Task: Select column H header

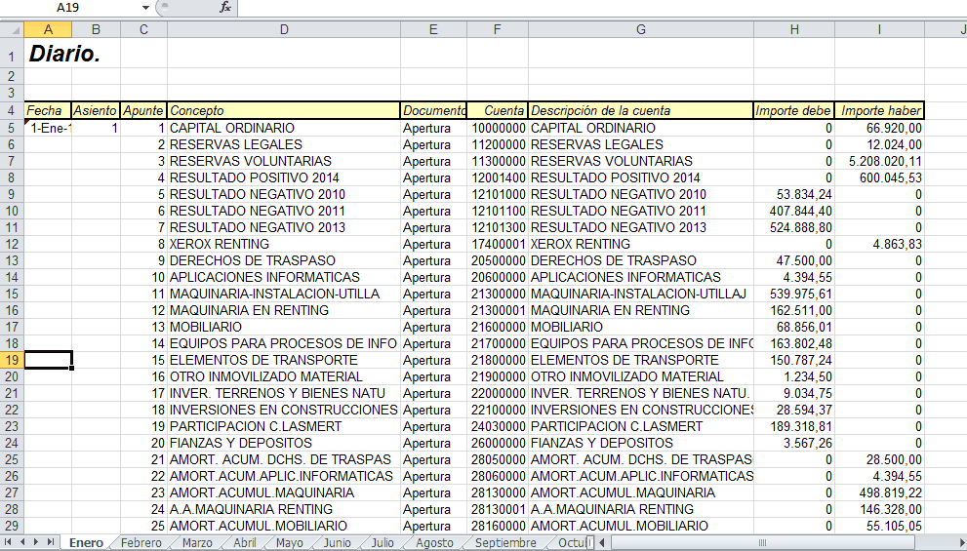Action: click(x=794, y=29)
